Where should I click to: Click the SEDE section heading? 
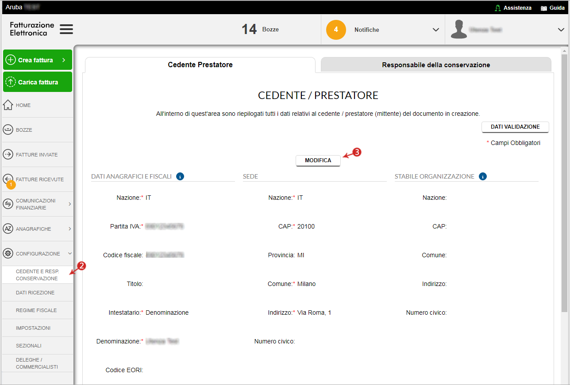pyautogui.click(x=250, y=176)
